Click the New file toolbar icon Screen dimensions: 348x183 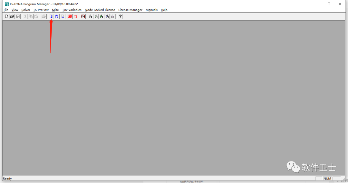coord(7,16)
